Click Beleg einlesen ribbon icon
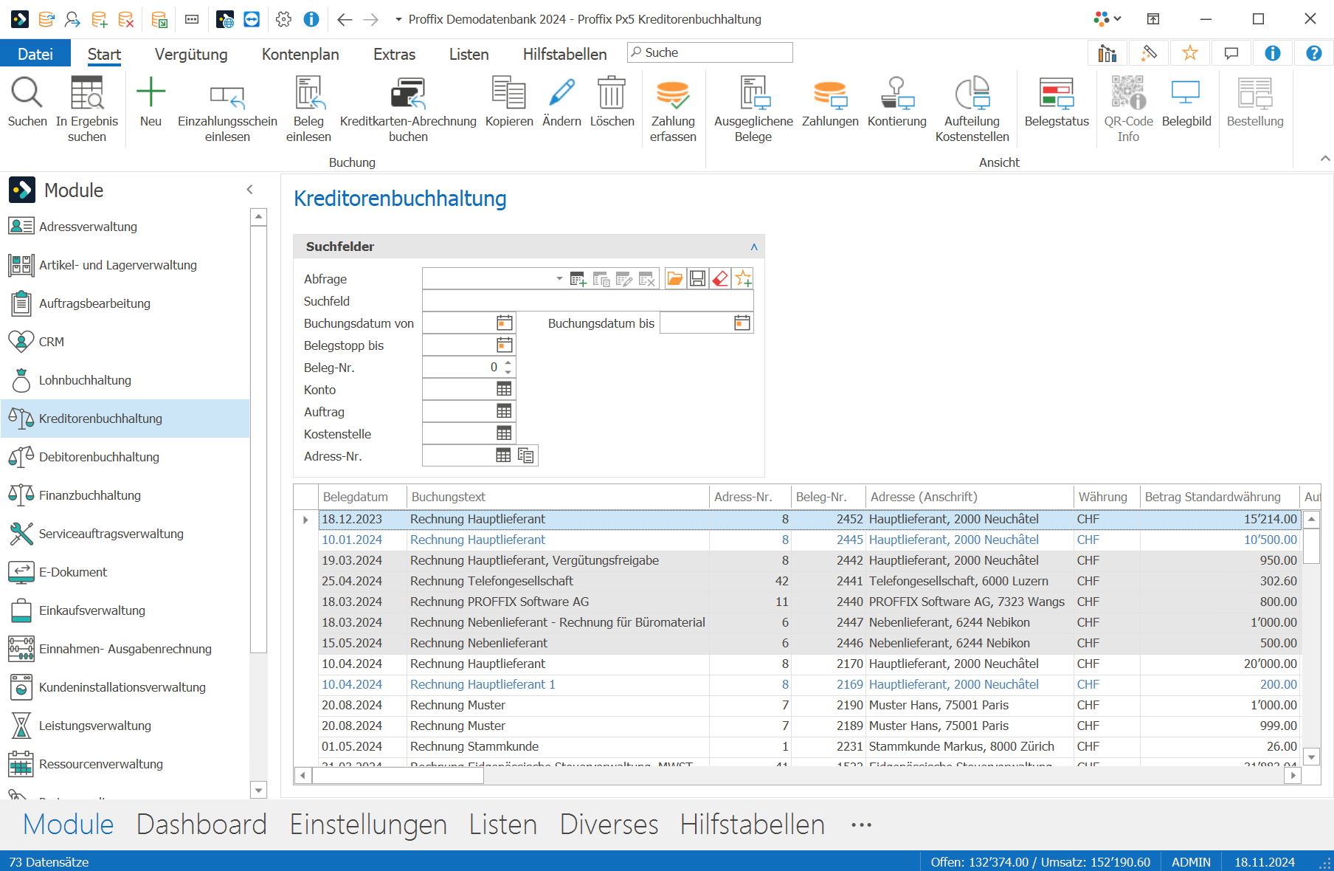 click(x=308, y=93)
